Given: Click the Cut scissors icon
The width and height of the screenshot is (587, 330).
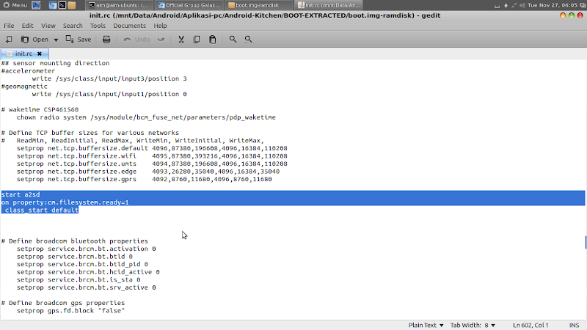Looking at the screenshot, I should (179, 39).
